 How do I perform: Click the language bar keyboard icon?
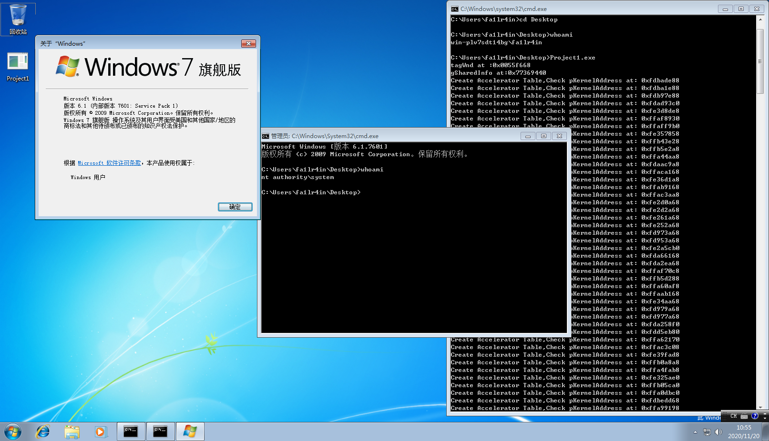[744, 416]
